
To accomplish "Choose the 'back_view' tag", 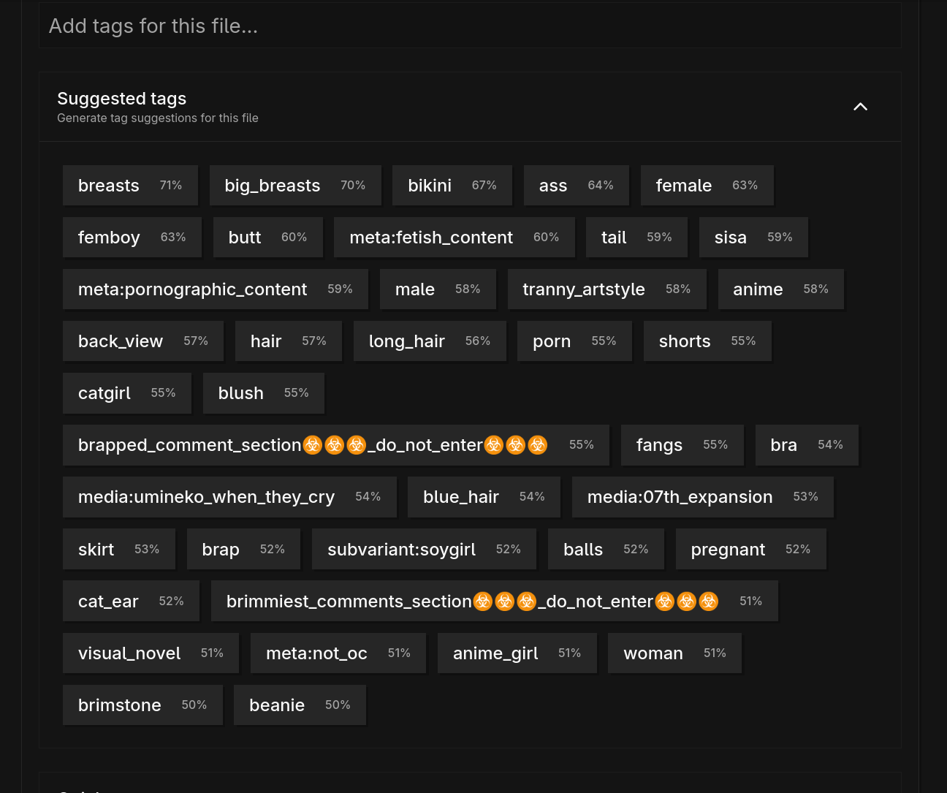I will [x=142, y=341].
